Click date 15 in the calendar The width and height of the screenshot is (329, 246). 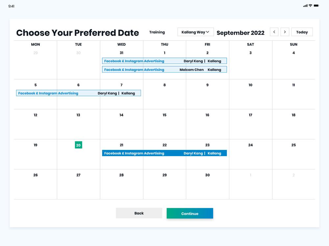(x=164, y=115)
